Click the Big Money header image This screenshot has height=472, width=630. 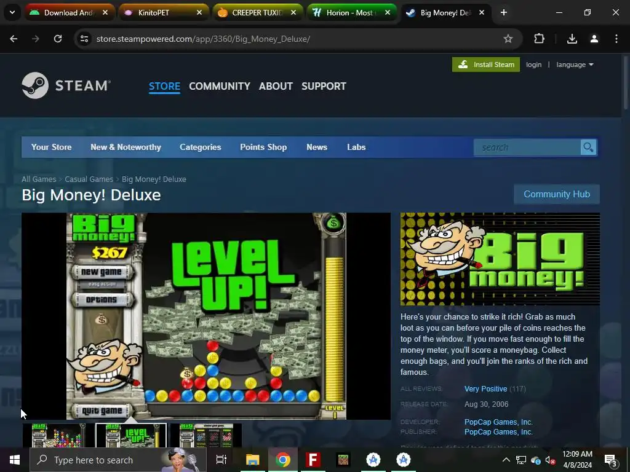(500, 259)
